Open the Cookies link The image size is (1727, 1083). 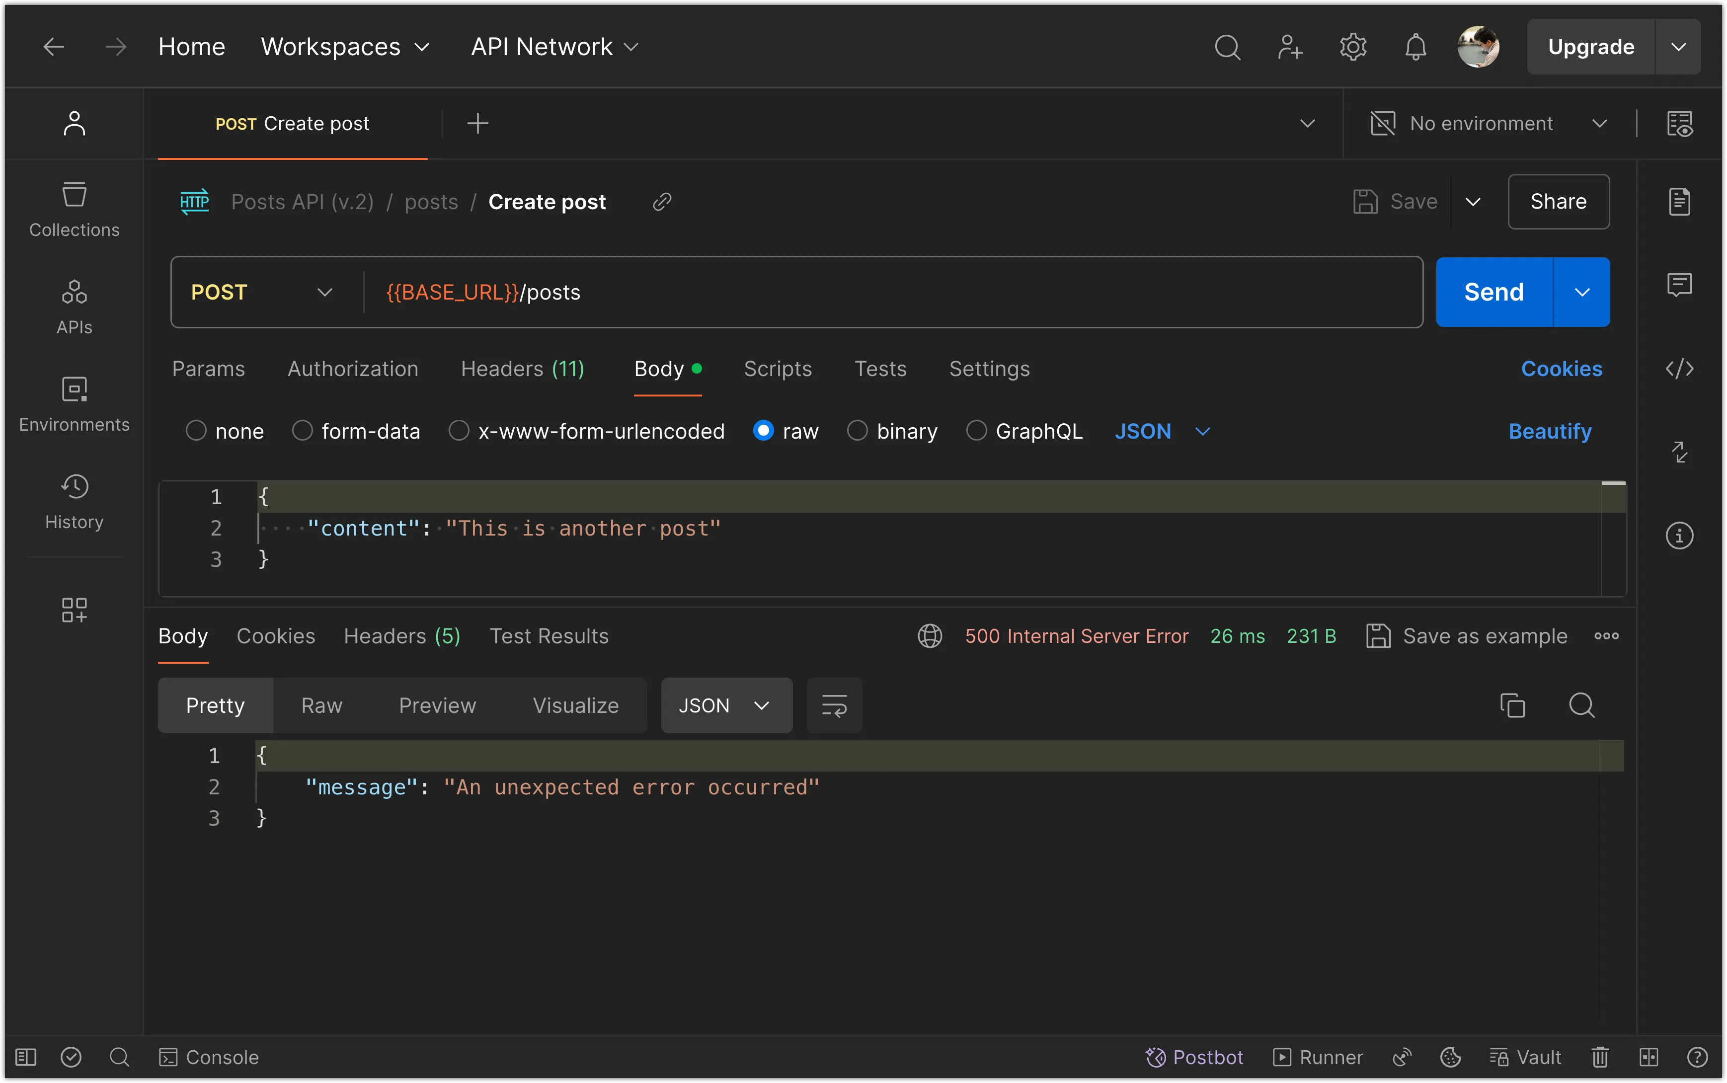(x=1562, y=369)
